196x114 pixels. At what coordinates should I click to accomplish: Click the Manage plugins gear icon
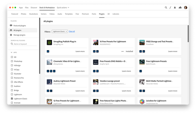click(11, 35)
